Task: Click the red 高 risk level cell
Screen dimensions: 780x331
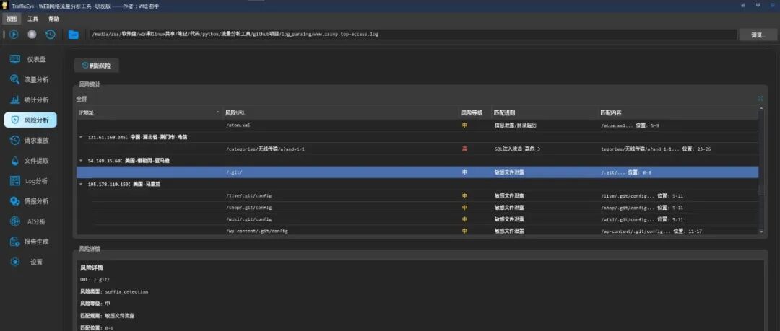Action: pyautogui.click(x=464, y=149)
